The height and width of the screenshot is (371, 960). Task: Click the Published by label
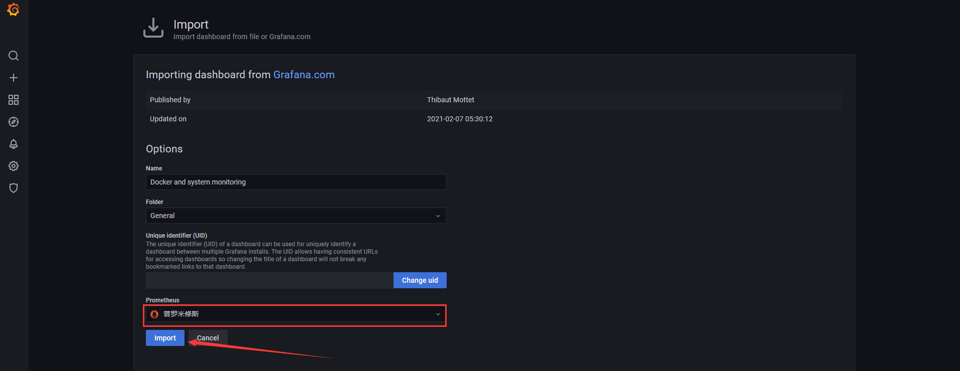pyautogui.click(x=170, y=100)
